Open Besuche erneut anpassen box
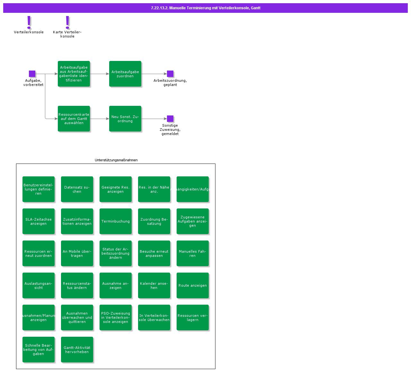This screenshot has height=372, width=411. point(154,253)
